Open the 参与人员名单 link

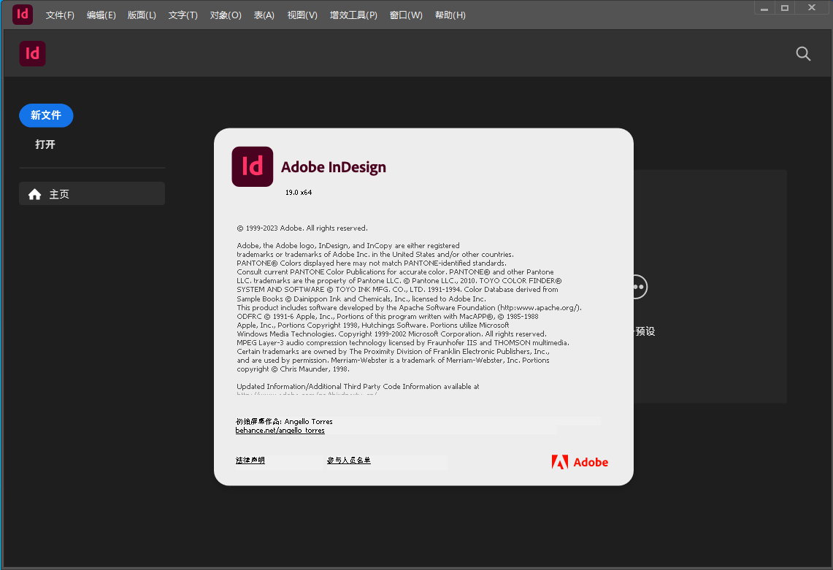point(348,460)
